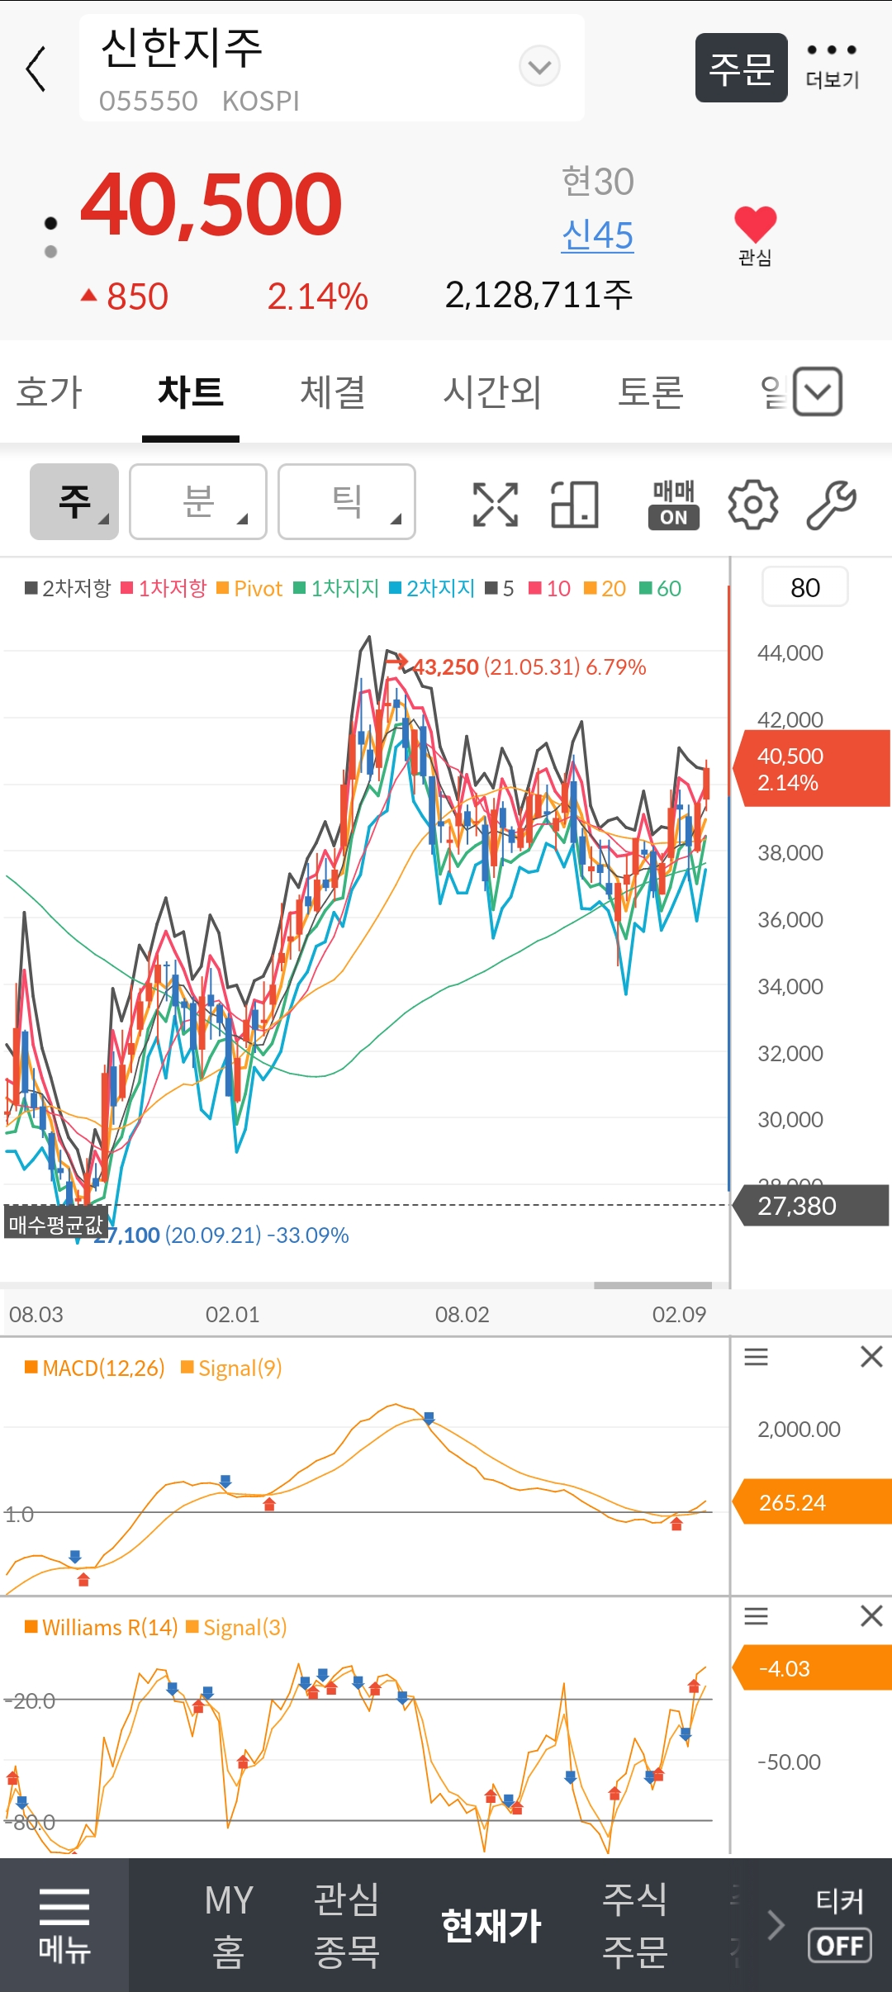Open the 더보기 three-dot menu
Screen dimensions: 892x1992
832,66
